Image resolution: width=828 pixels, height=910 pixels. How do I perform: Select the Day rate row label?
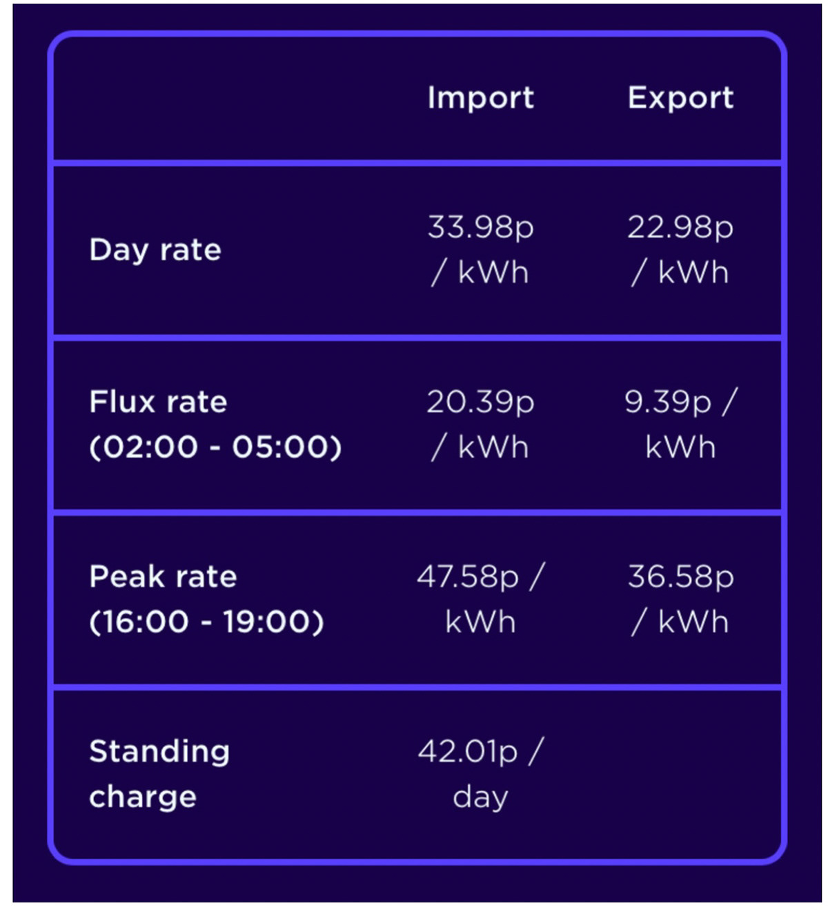point(155,250)
